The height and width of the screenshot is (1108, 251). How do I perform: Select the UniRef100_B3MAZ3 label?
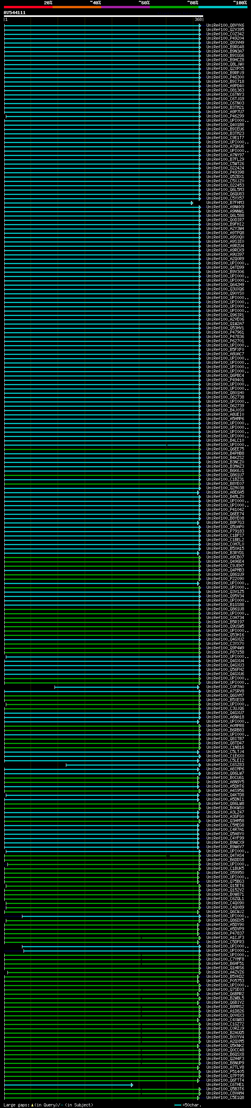[x=225, y=466]
